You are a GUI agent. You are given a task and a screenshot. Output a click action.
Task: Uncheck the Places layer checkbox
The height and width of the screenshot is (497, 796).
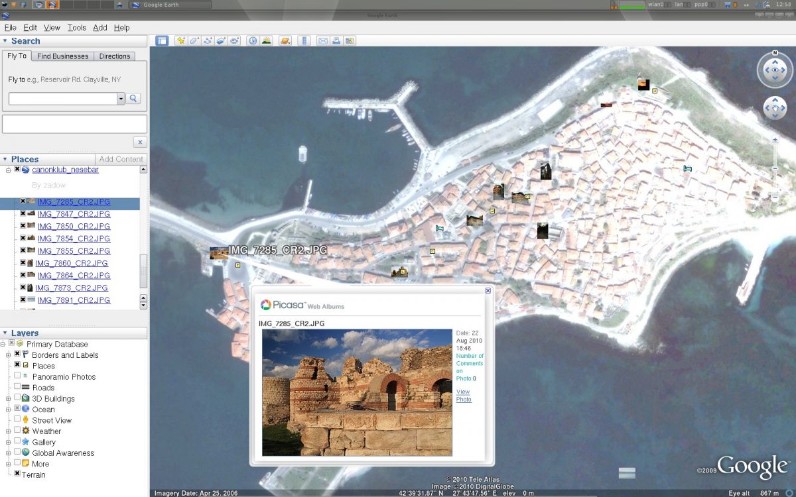coord(17,365)
